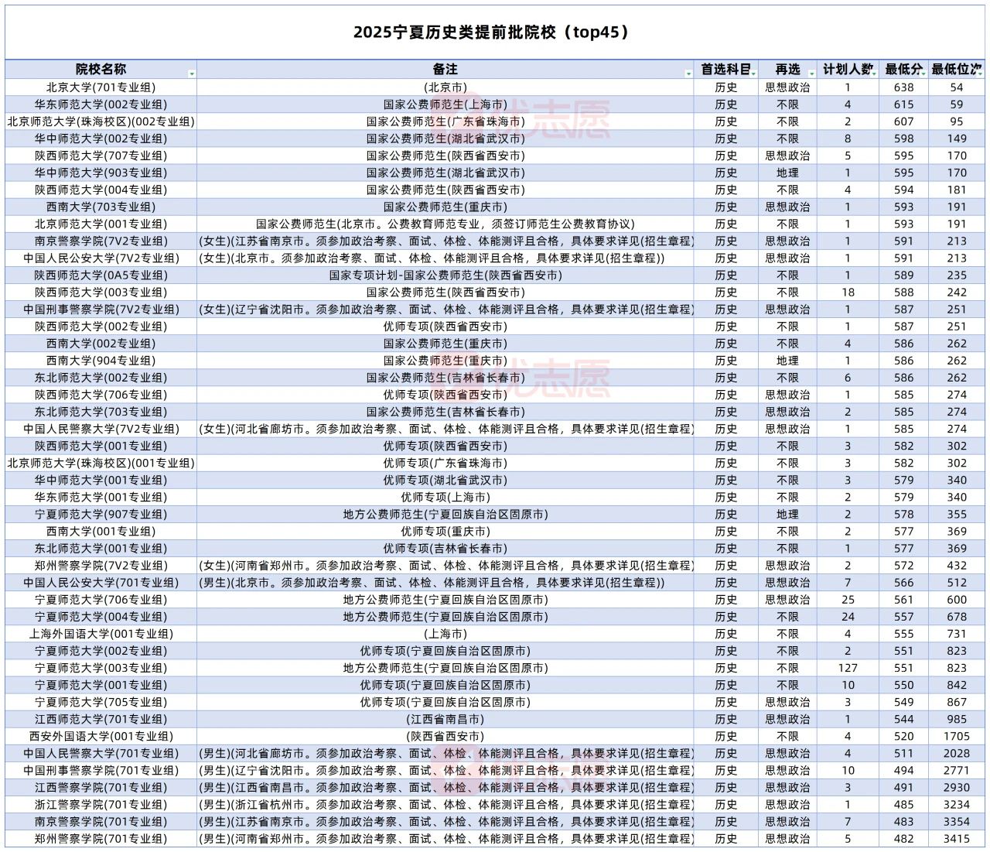Click the rank cell showing 1705

[956, 736]
